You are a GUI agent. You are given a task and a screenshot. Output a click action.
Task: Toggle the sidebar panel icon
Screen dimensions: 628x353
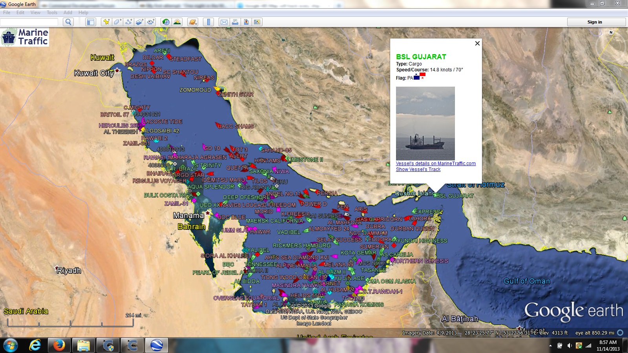91,22
